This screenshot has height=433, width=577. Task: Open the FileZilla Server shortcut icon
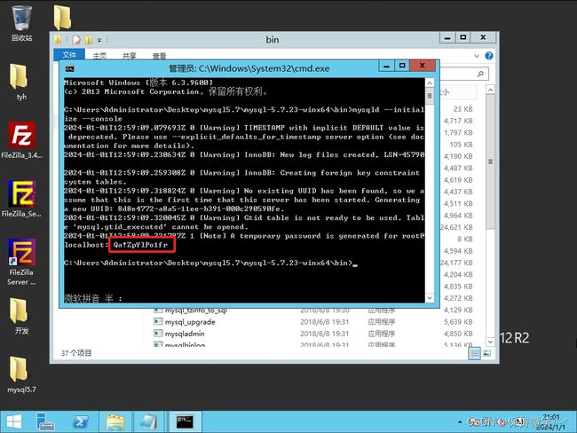click(21, 263)
